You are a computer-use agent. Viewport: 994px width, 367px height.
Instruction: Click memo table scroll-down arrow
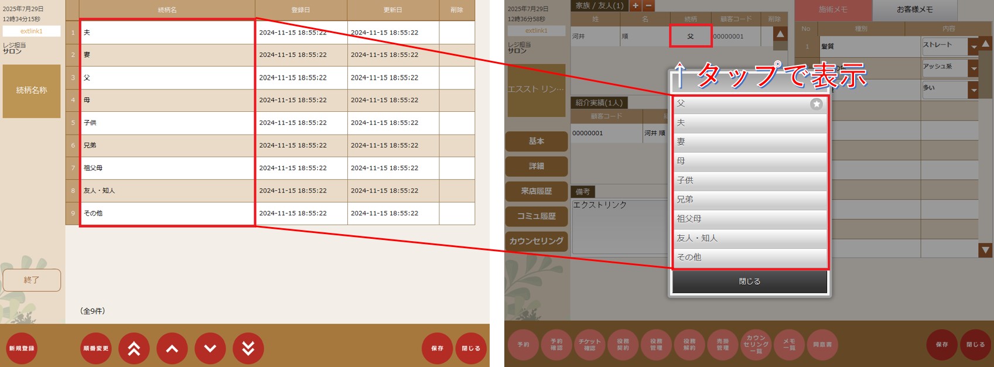986,251
